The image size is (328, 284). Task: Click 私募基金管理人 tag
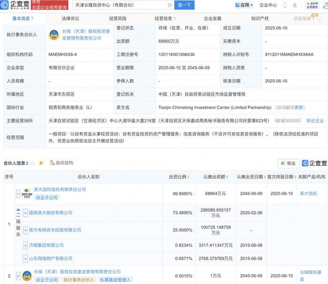115,280
